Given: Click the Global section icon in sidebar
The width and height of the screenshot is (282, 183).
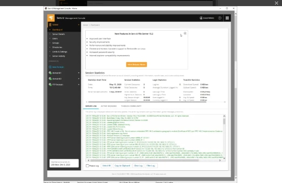Looking at the screenshot, I should coord(50,25).
